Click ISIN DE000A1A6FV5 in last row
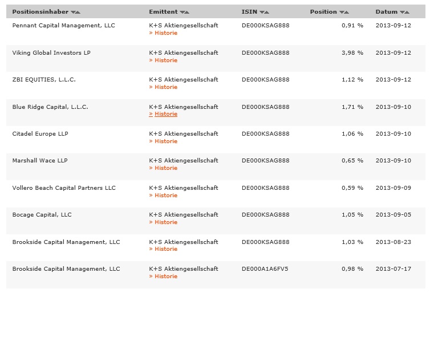438x350 pixels. click(265, 269)
